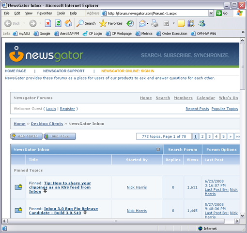This screenshot has width=247, height=233.
Task: Open the Favorites star toolbar button
Action: click(x=111, y=23)
